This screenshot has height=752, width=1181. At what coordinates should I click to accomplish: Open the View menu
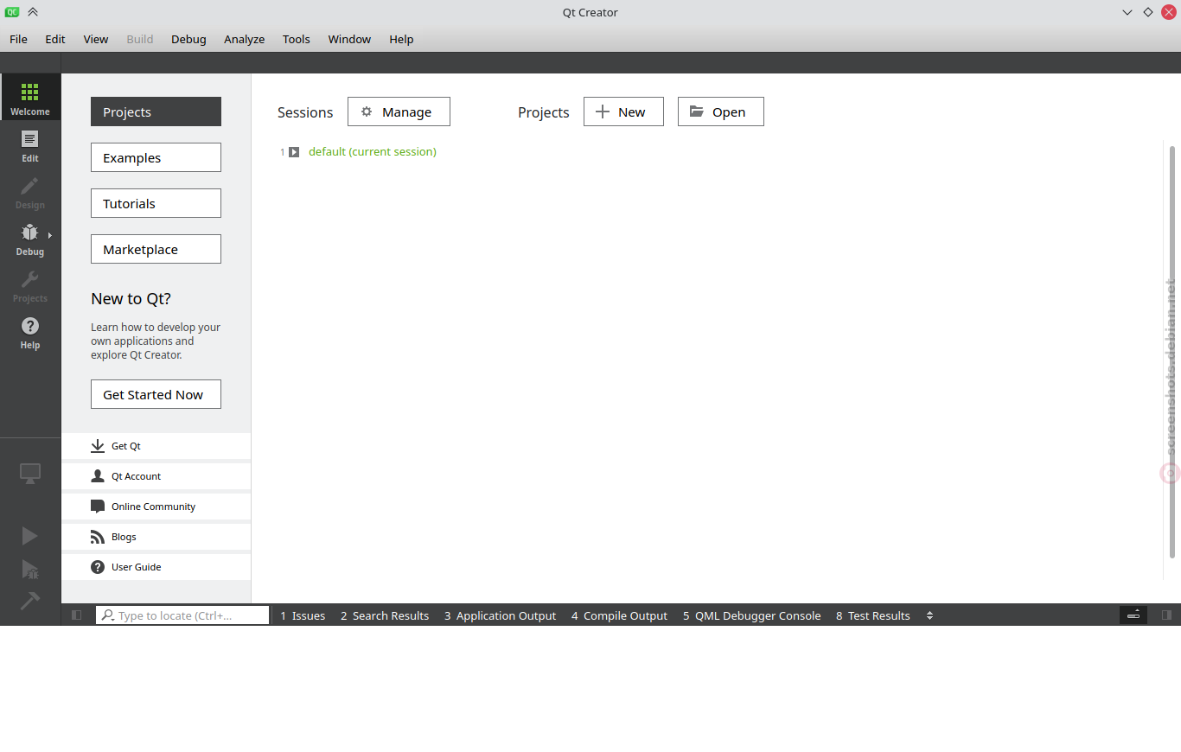(96, 39)
